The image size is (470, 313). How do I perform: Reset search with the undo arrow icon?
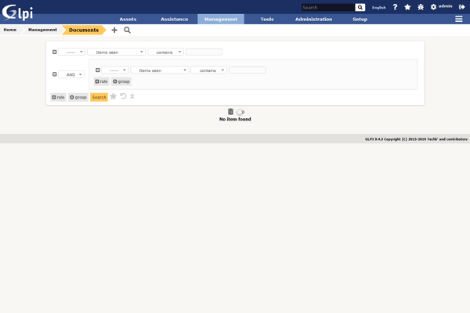pyautogui.click(x=123, y=96)
